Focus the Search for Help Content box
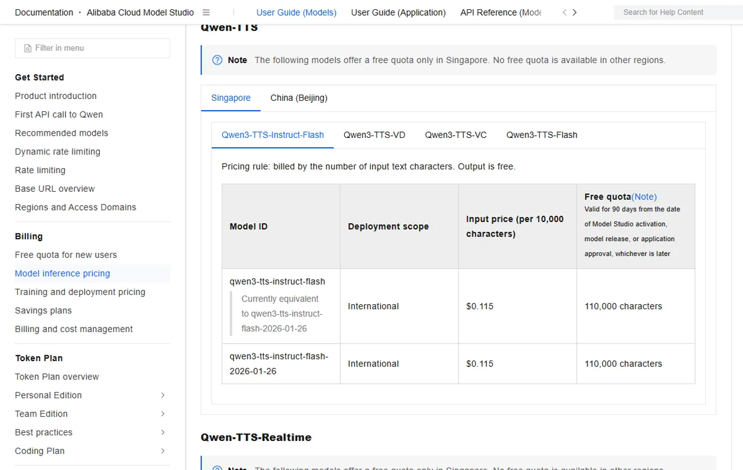Image resolution: width=743 pixels, height=470 pixels. [x=678, y=12]
